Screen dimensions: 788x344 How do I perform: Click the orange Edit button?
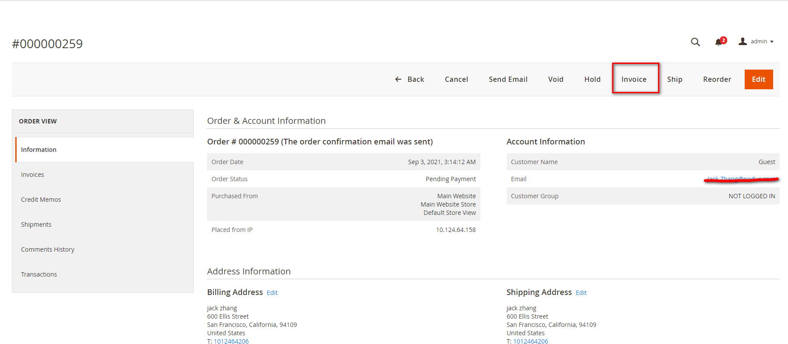point(758,79)
